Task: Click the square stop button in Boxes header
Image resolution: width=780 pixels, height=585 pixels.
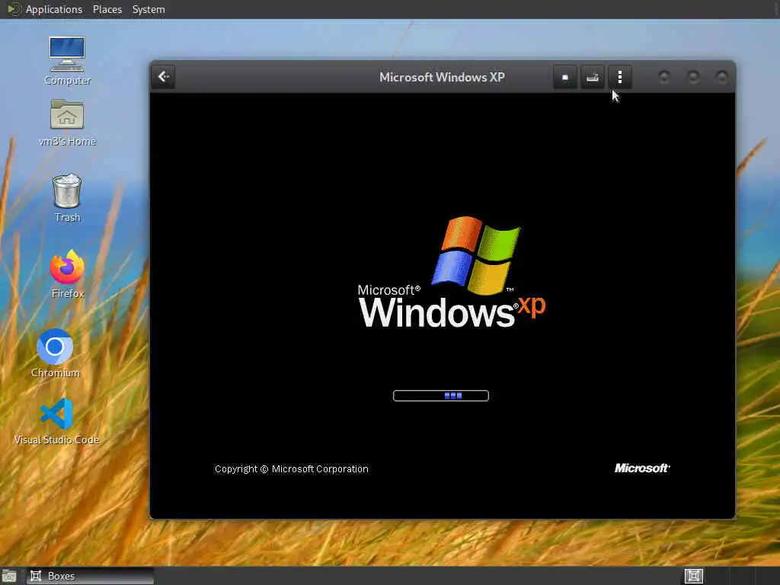Action: [x=564, y=77]
